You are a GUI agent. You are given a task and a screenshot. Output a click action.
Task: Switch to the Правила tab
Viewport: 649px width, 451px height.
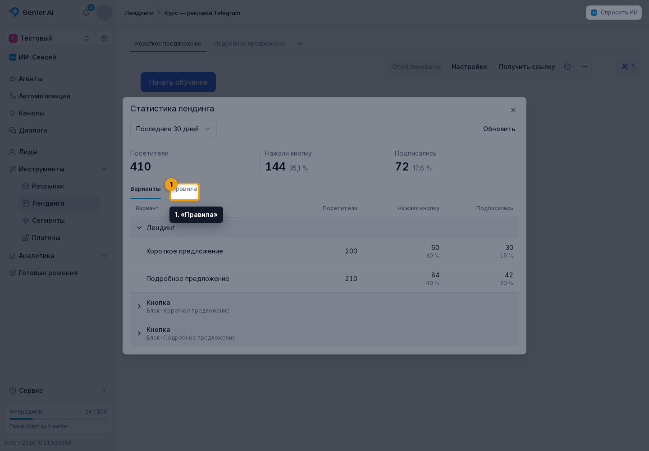coord(184,191)
